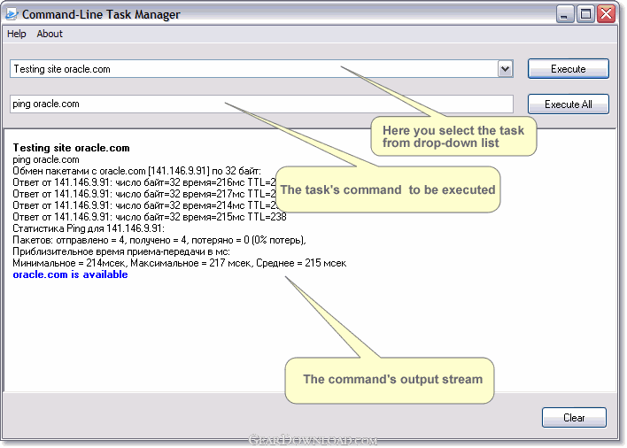627x448 pixels.
Task: Maximize the Command-Line Task Manager window
Action: point(585,14)
